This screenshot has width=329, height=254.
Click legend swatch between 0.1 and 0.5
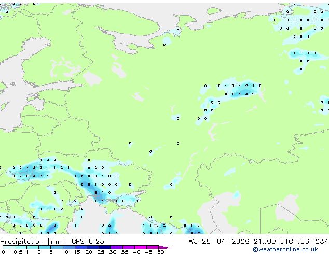click(x=9, y=247)
